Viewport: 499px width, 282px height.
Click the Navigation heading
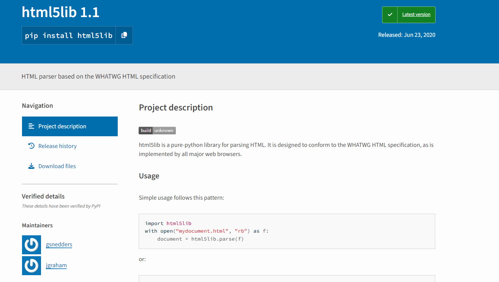(x=37, y=106)
